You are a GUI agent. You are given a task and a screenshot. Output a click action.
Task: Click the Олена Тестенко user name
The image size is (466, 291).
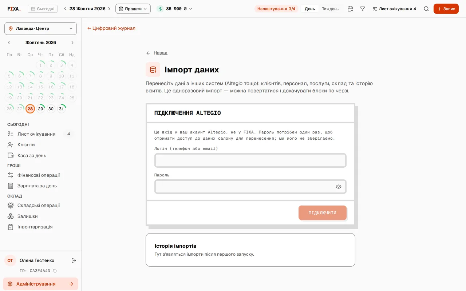coord(37,260)
